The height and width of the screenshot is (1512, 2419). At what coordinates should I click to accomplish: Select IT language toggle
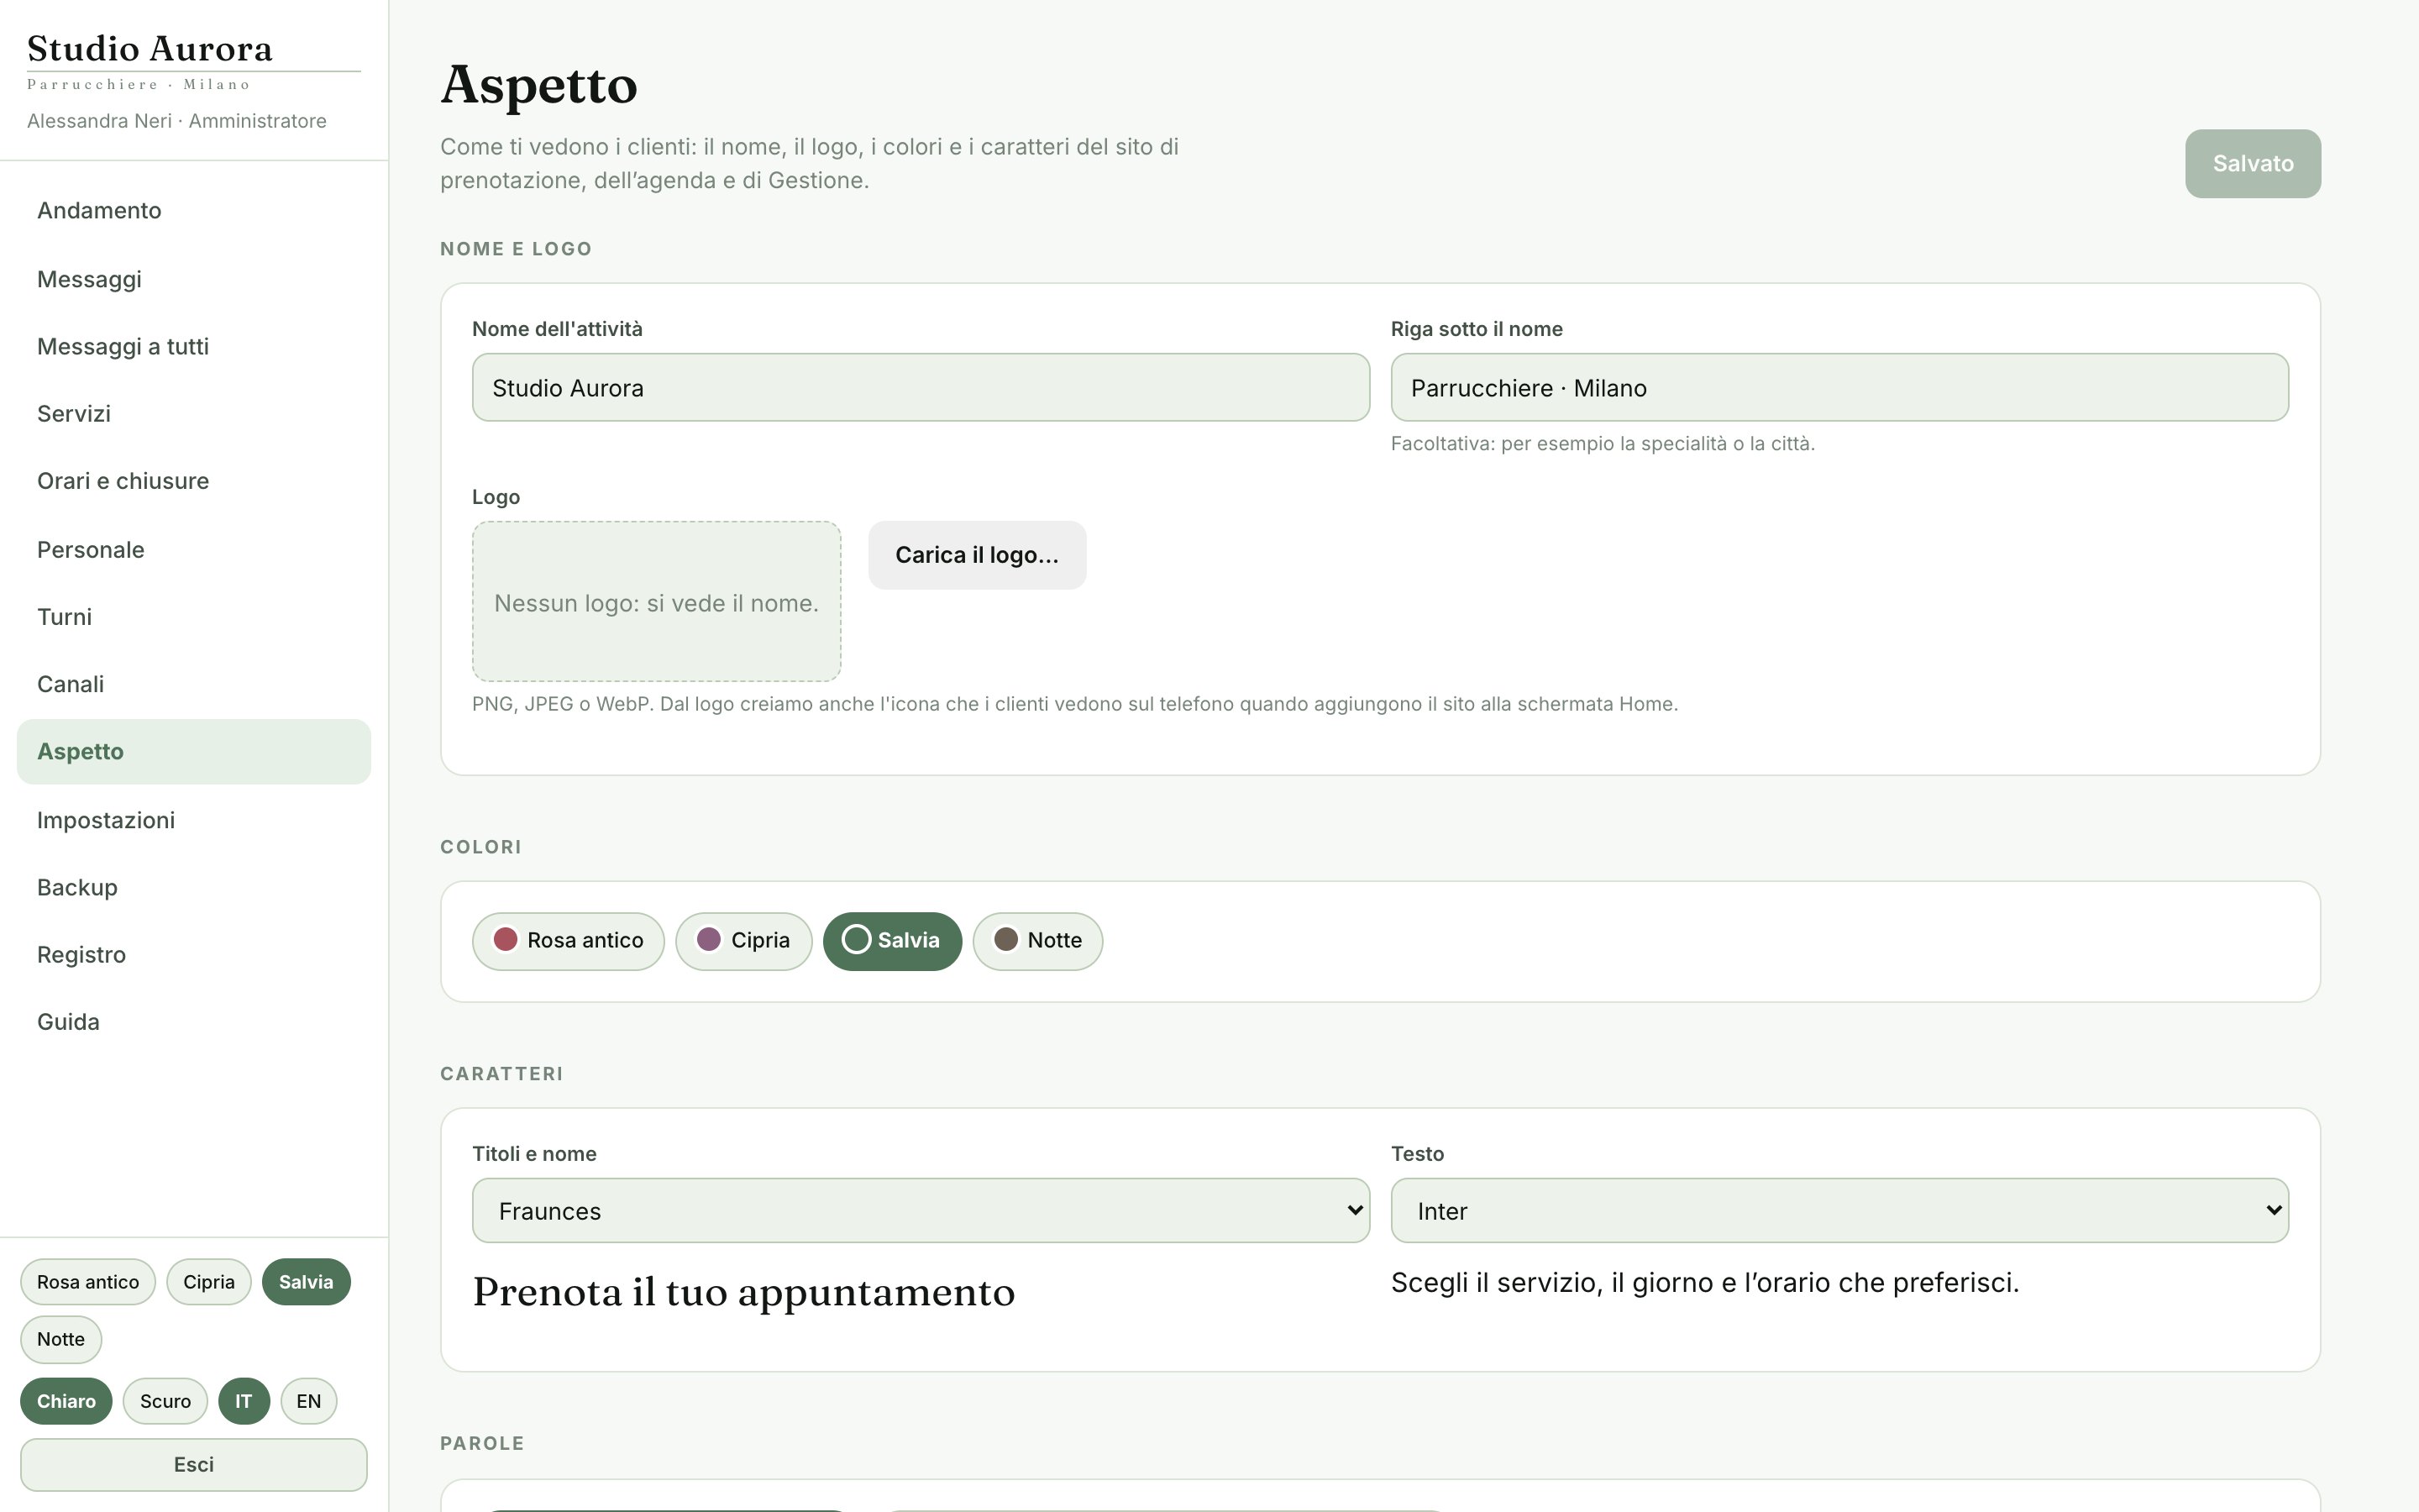[x=244, y=1401]
